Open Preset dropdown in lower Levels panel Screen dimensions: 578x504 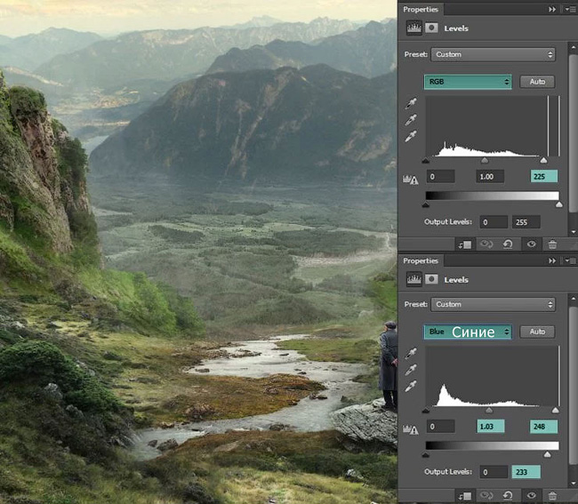494,304
